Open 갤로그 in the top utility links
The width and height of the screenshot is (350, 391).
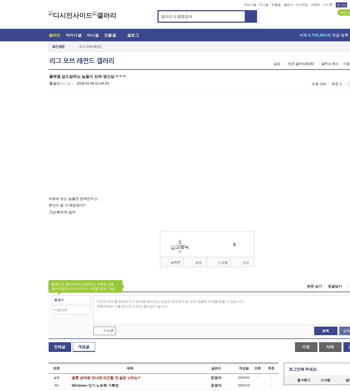click(288, 5)
